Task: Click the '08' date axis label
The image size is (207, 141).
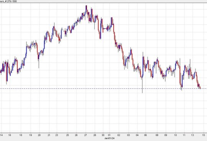Action: coord(157,135)
